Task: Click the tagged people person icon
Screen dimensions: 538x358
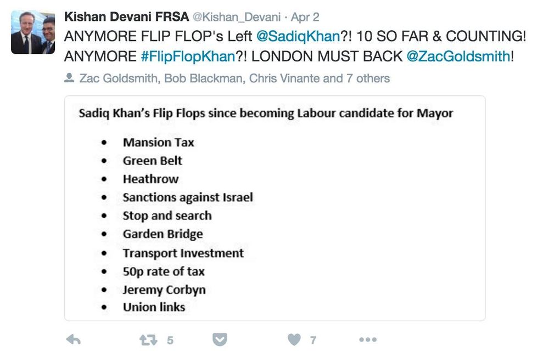Action: click(69, 78)
